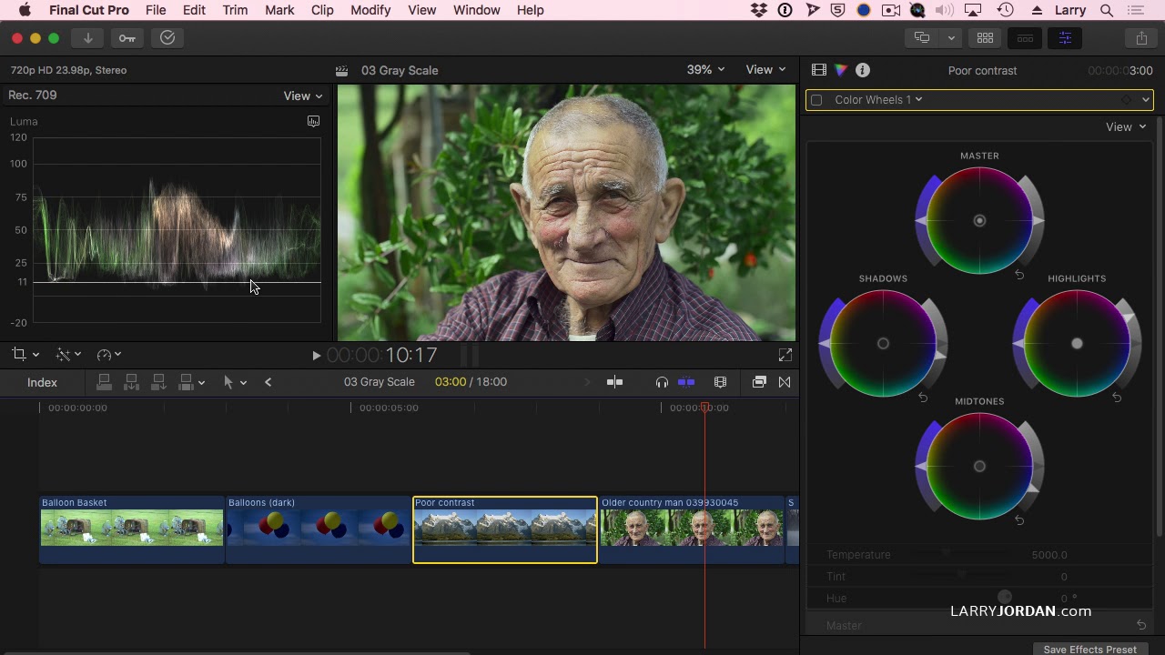Screen dimensions: 1165x655
Task: Open the scopes View dropdown
Action: [x=303, y=96]
